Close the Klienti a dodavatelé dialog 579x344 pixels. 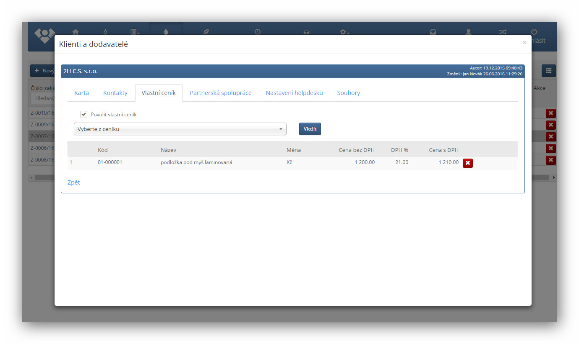(x=524, y=43)
